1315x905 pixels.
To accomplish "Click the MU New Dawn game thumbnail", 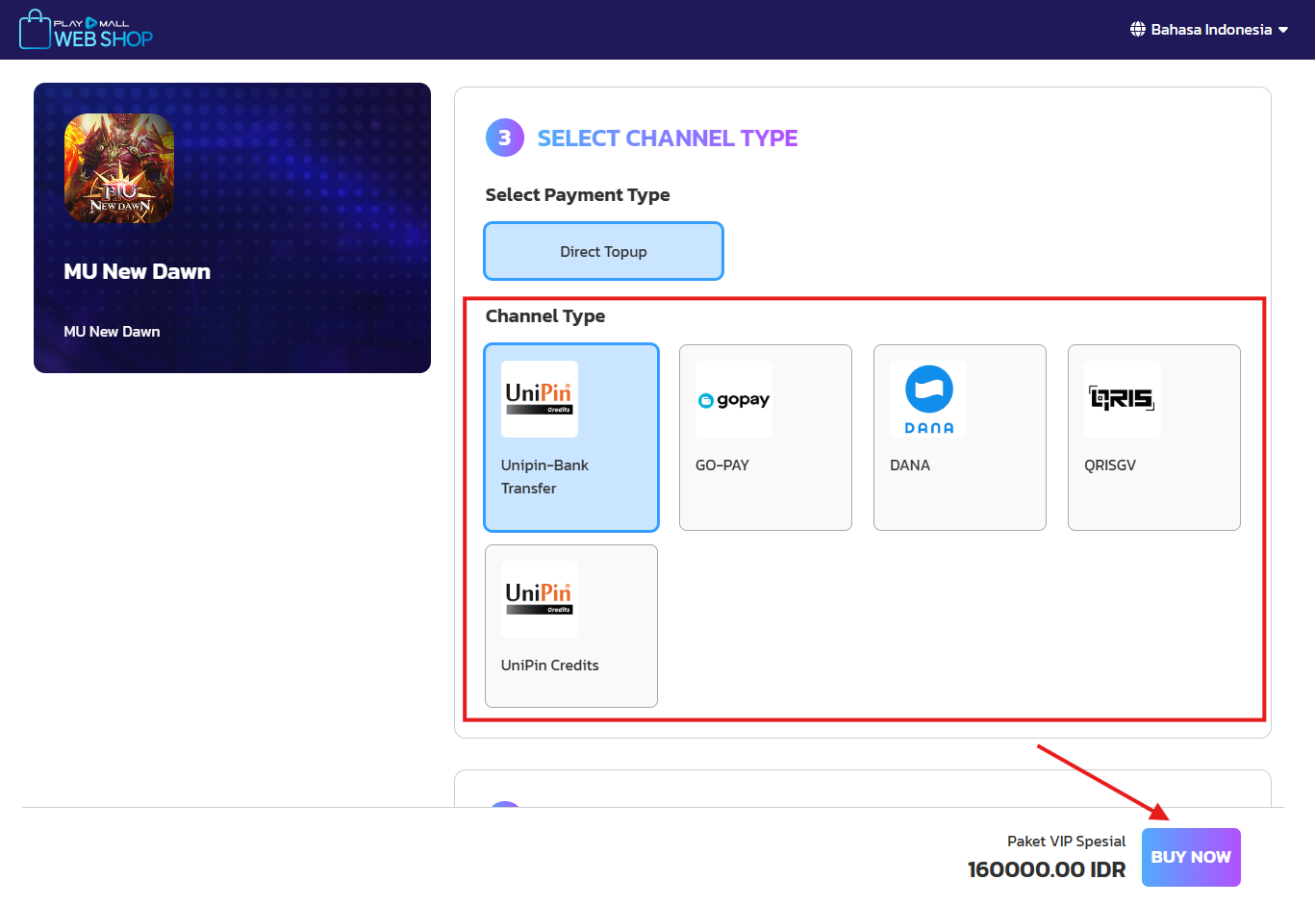I will tap(119, 168).
